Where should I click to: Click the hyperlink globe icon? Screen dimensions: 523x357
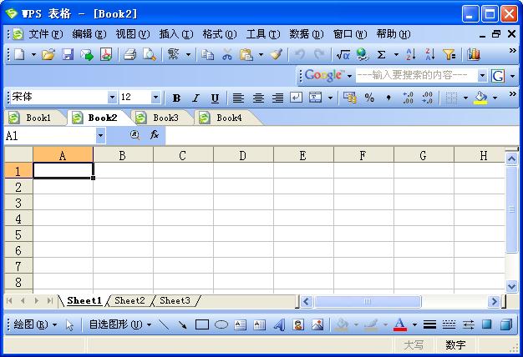(x=363, y=54)
